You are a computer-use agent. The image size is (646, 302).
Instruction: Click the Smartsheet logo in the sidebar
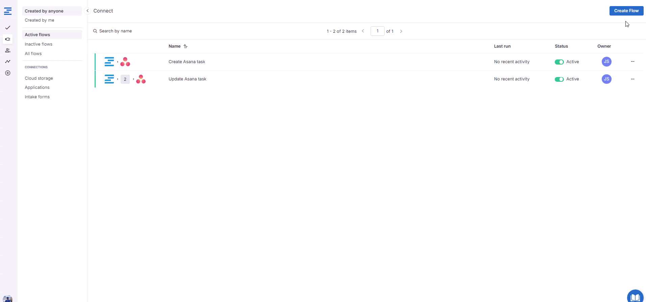point(8,11)
